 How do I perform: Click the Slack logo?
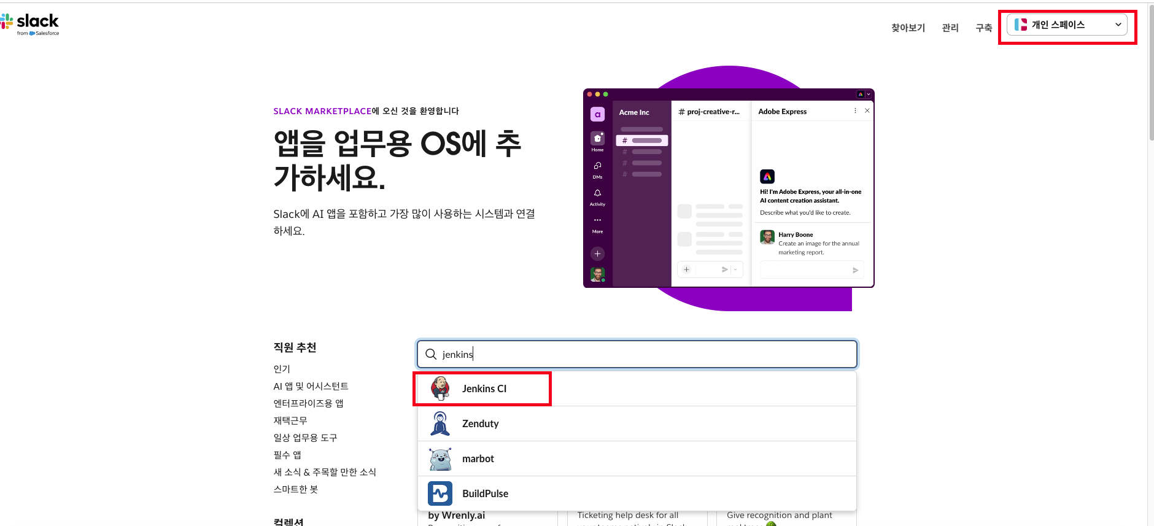click(29, 24)
